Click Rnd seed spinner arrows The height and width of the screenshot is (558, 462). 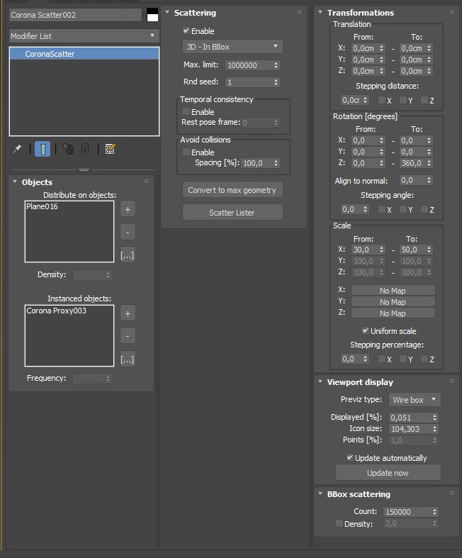(x=276, y=82)
